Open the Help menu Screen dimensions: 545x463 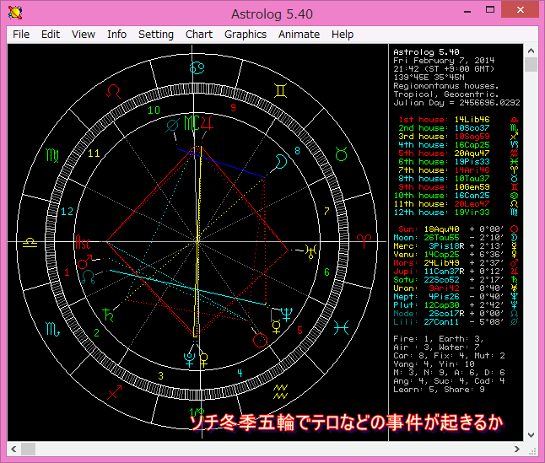pos(343,35)
